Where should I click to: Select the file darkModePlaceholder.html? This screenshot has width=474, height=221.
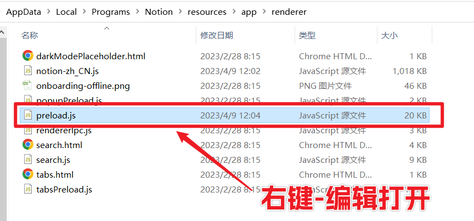coord(91,56)
